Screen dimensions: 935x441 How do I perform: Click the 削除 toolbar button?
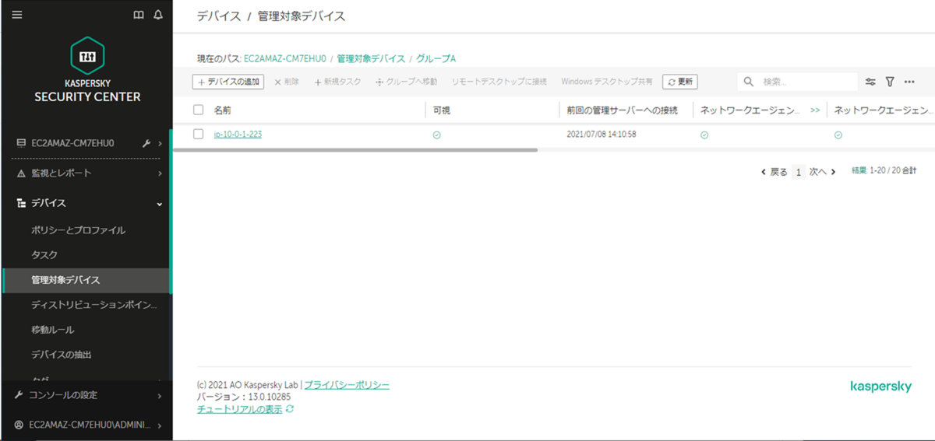[286, 82]
